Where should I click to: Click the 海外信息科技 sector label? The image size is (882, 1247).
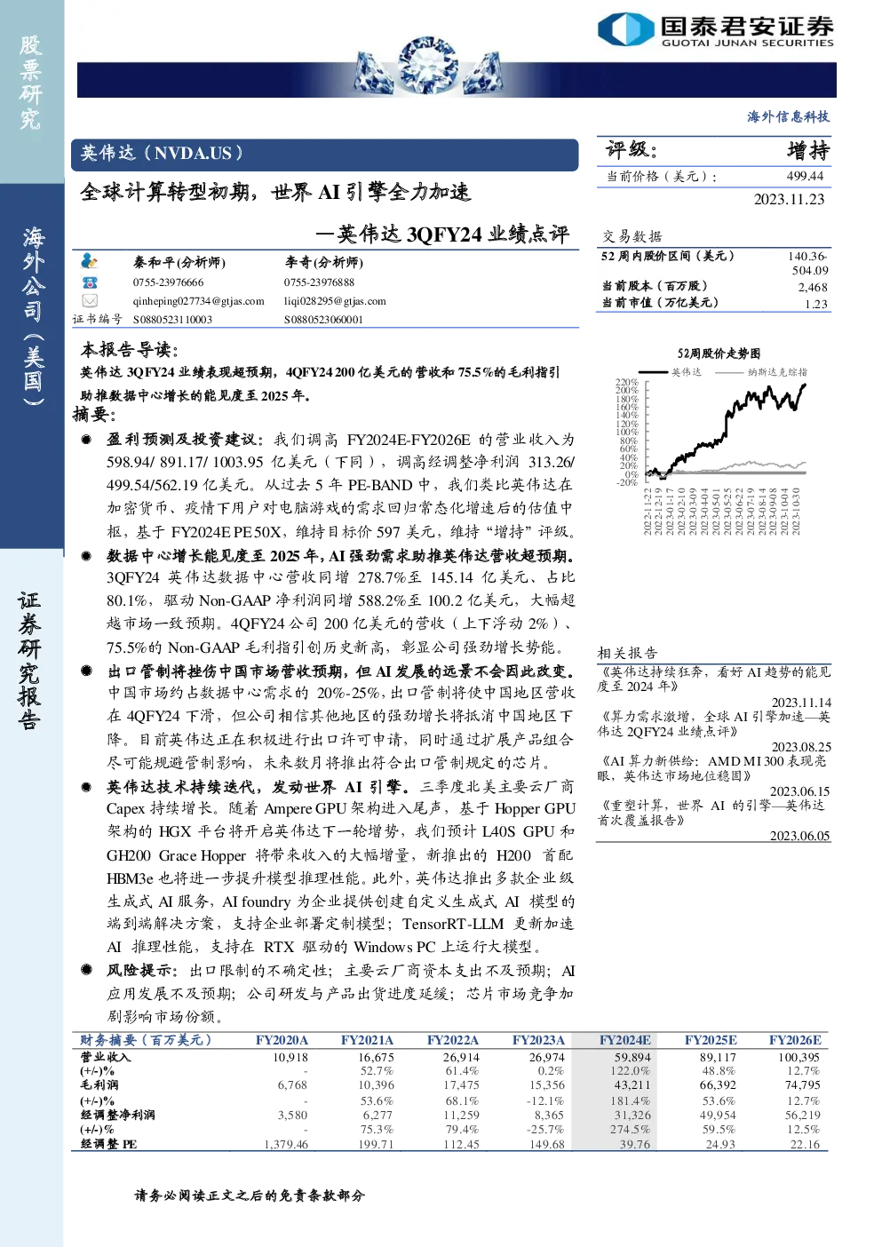coord(788,116)
